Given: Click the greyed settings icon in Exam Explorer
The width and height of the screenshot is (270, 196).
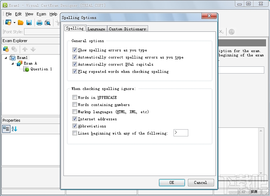Looking at the screenshot, I should point(14,49).
